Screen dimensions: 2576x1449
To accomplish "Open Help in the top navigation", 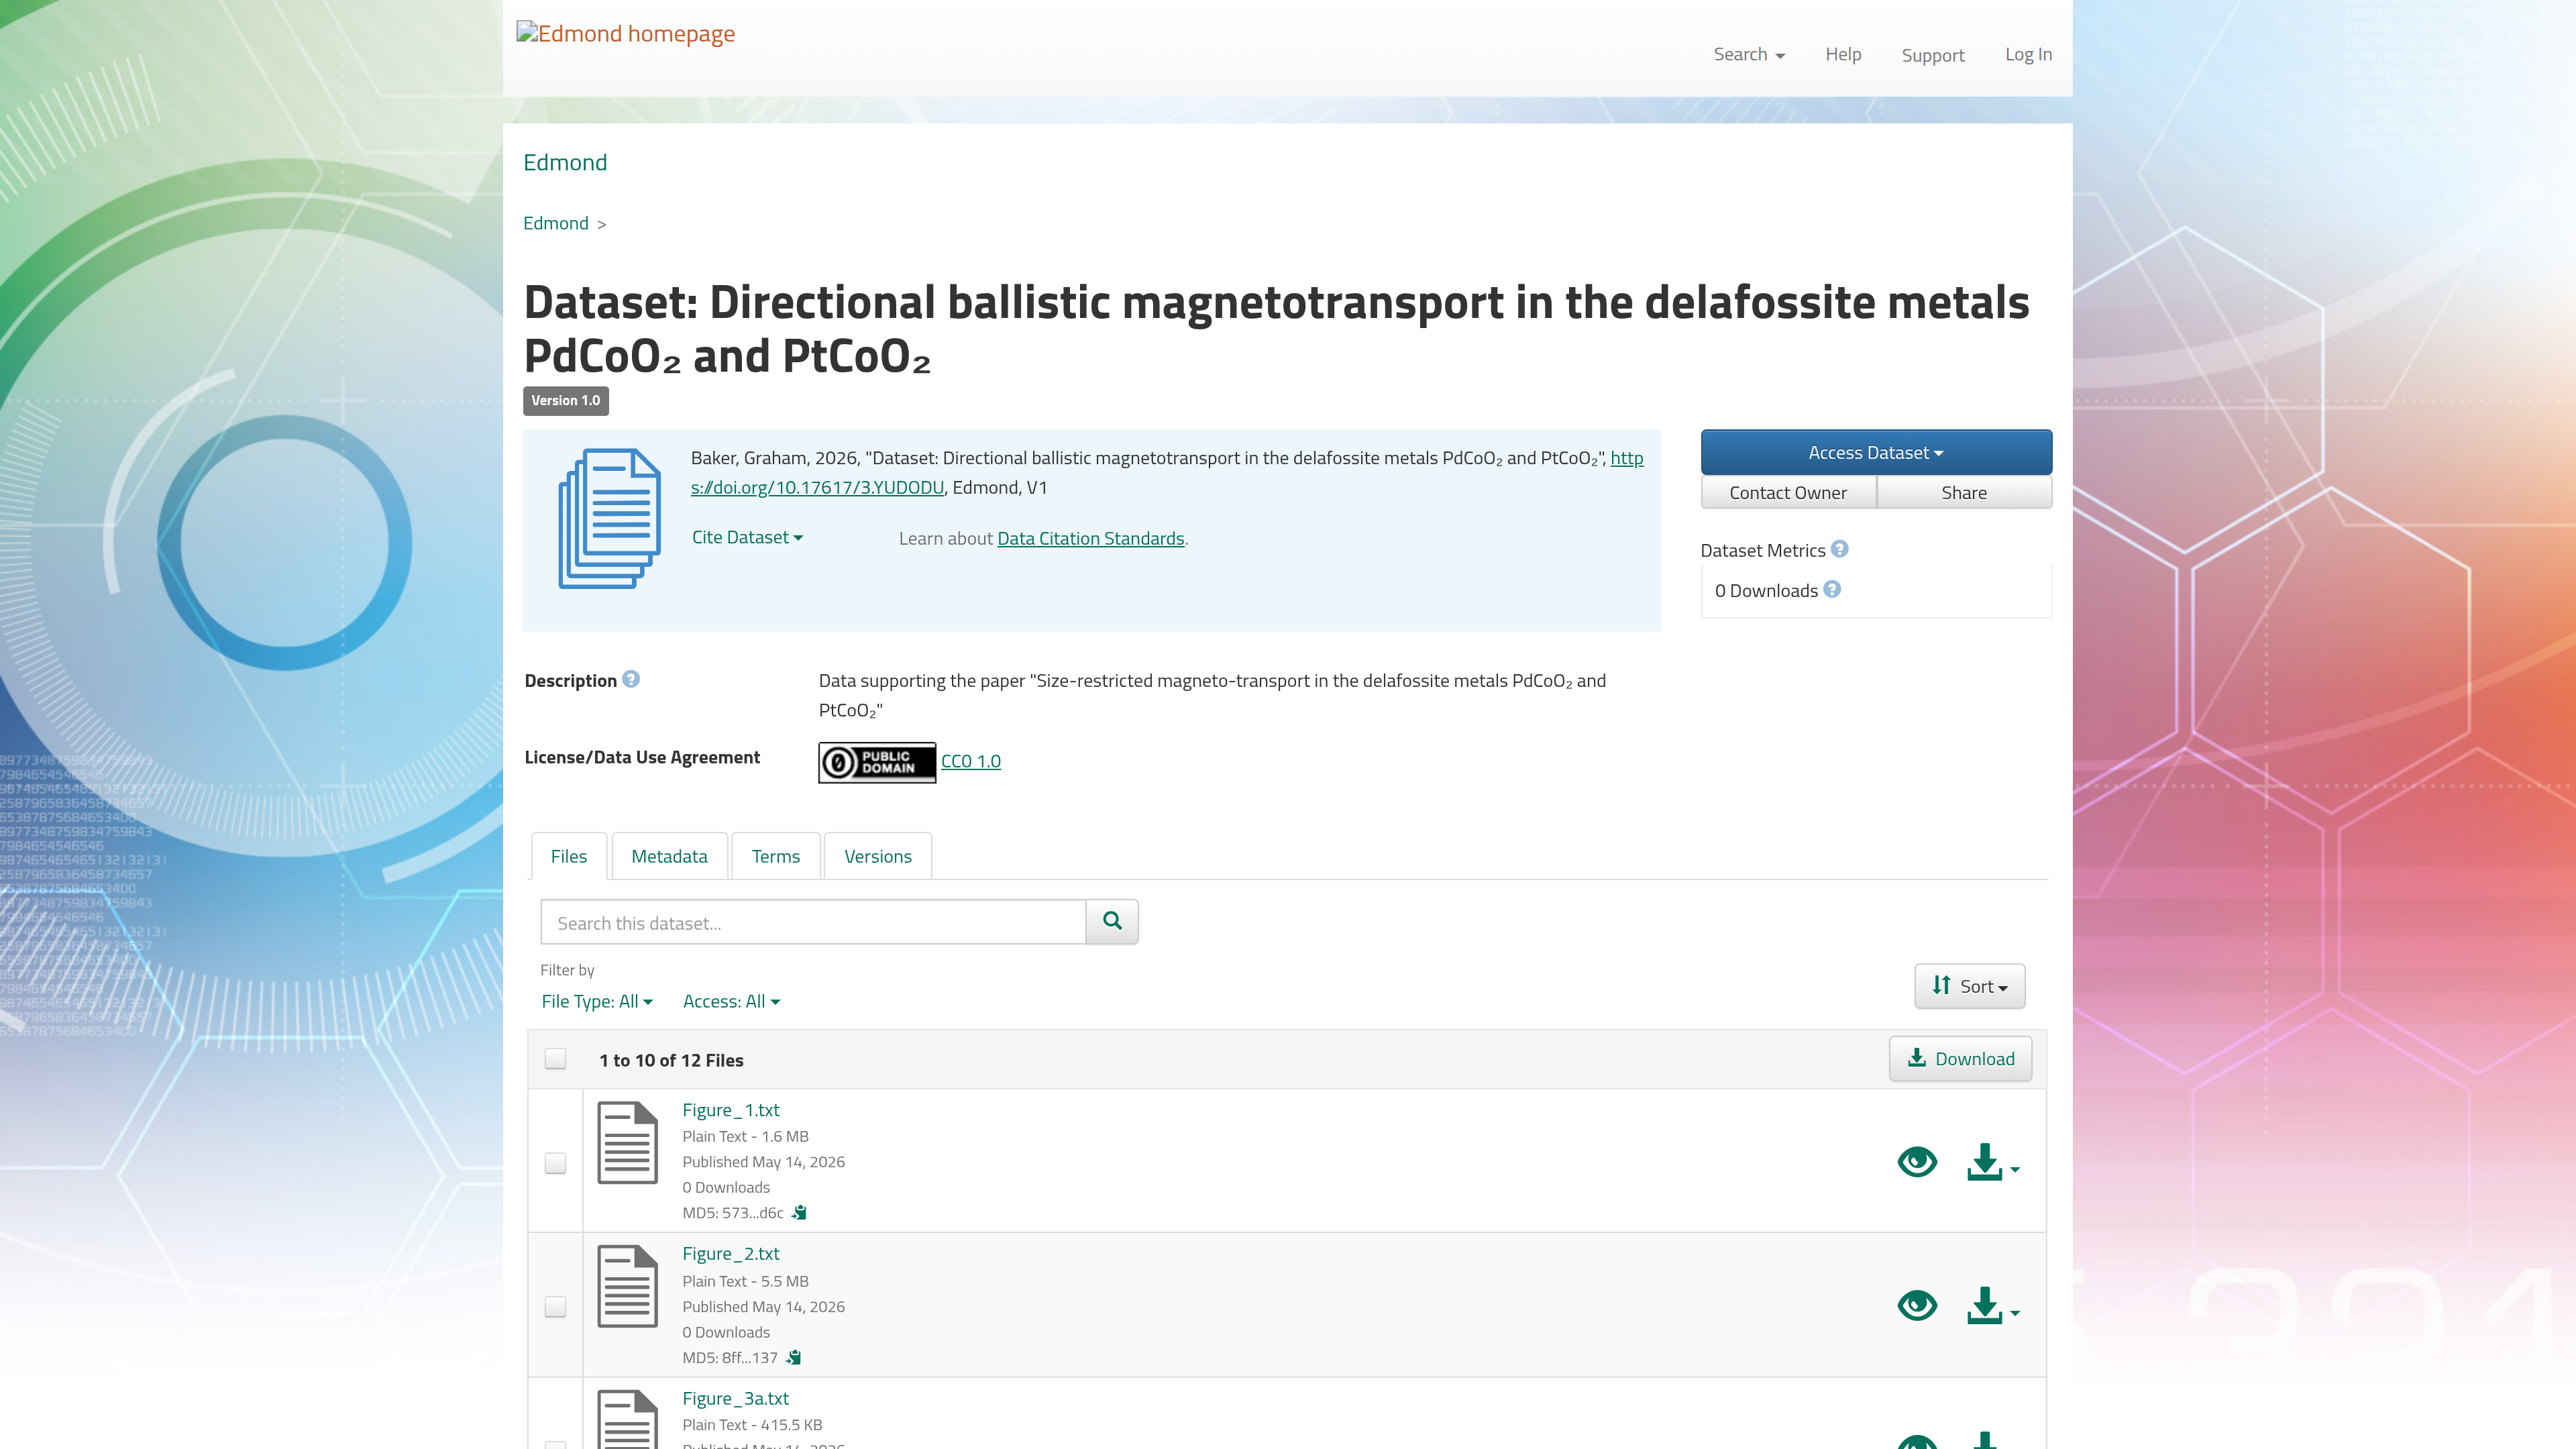I will (x=1843, y=54).
